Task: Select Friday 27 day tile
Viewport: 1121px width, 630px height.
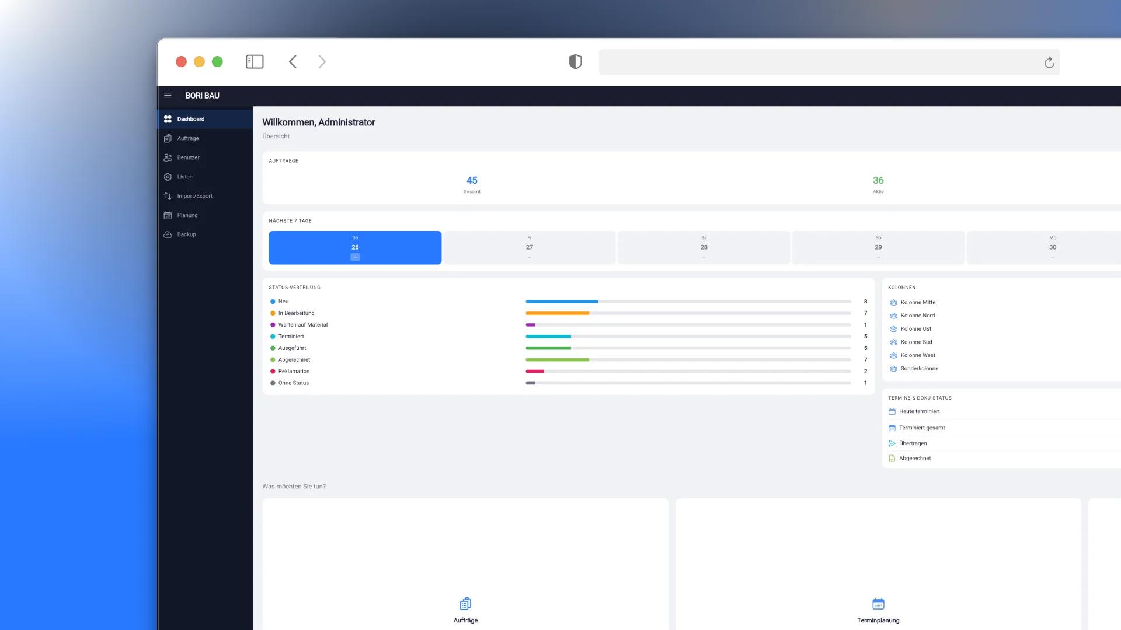Action: pos(530,247)
